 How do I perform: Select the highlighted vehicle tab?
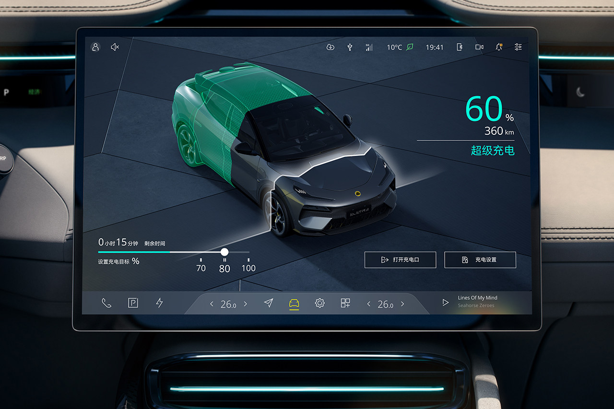click(x=294, y=304)
